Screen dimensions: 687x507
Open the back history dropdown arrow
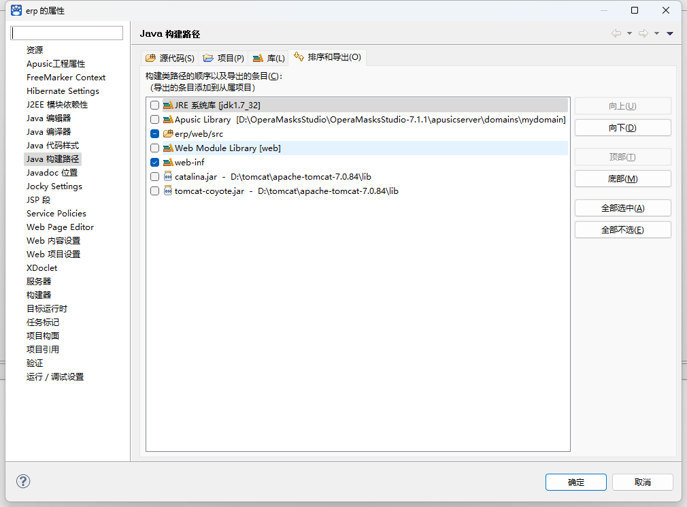click(630, 33)
